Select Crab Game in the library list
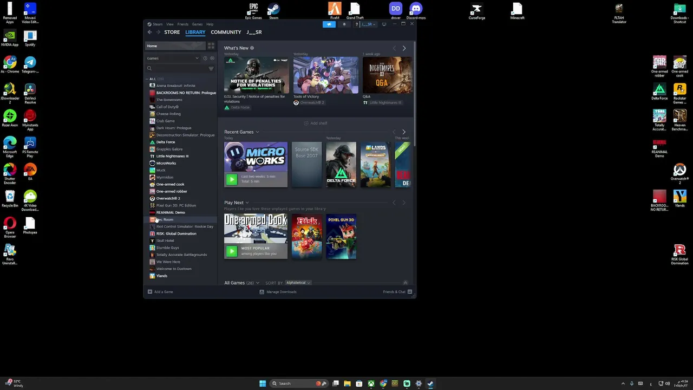This screenshot has height=390, width=693. (x=165, y=121)
